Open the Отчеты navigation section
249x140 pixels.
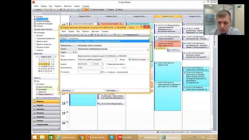(46, 121)
